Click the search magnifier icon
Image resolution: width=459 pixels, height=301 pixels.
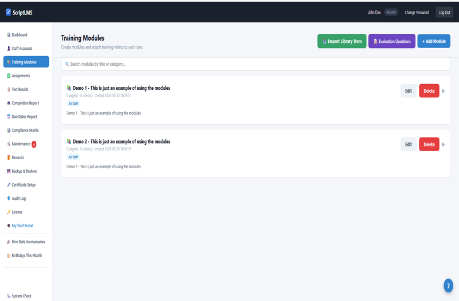(67, 64)
